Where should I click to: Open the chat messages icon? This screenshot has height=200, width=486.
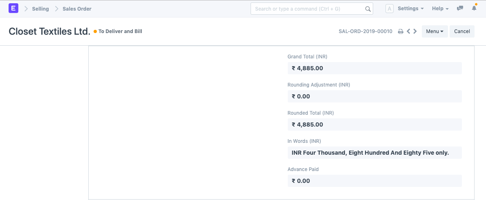click(460, 9)
